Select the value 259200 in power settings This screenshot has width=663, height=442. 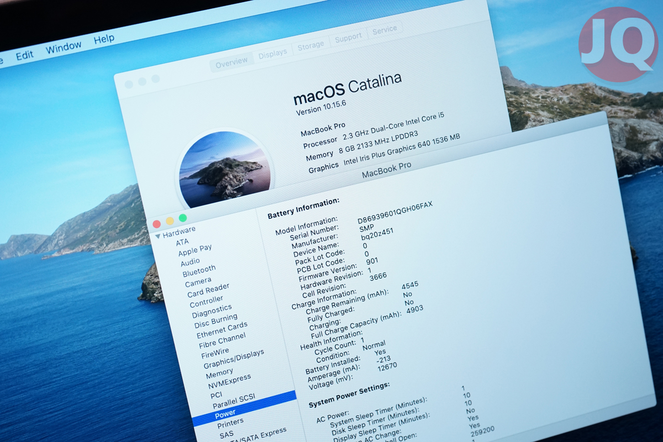pyautogui.click(x=482, y=430)
